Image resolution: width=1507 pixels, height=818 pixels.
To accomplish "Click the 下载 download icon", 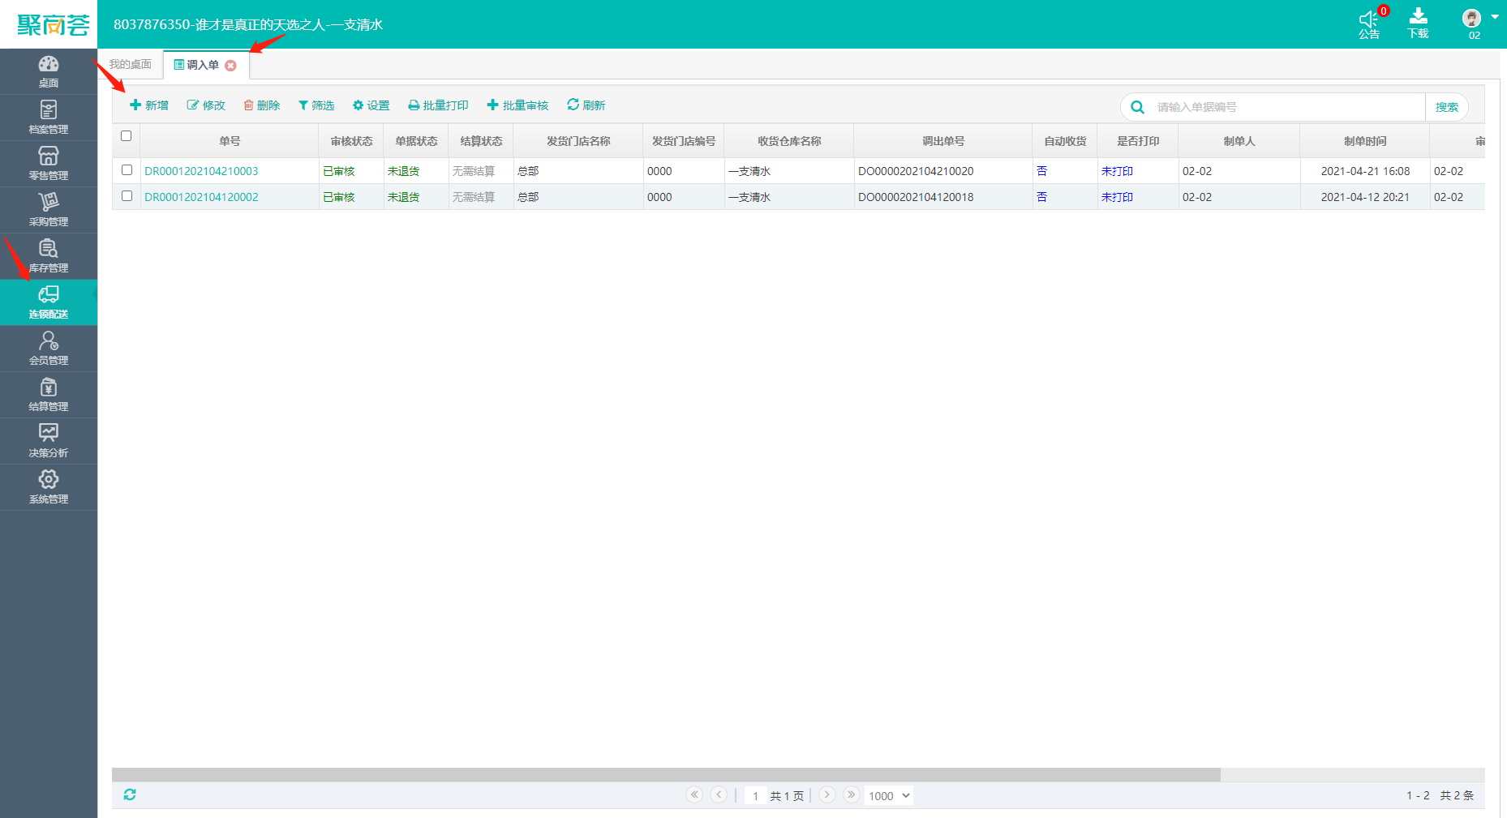I will (x=1419, y=16).
